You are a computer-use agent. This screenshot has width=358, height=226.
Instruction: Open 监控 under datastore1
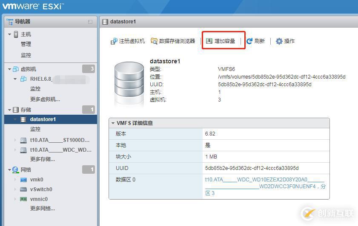coord(35,129)
